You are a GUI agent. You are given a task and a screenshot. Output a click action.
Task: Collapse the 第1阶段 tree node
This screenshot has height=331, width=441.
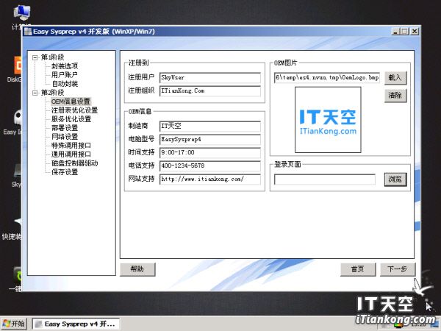pos(35,57)
